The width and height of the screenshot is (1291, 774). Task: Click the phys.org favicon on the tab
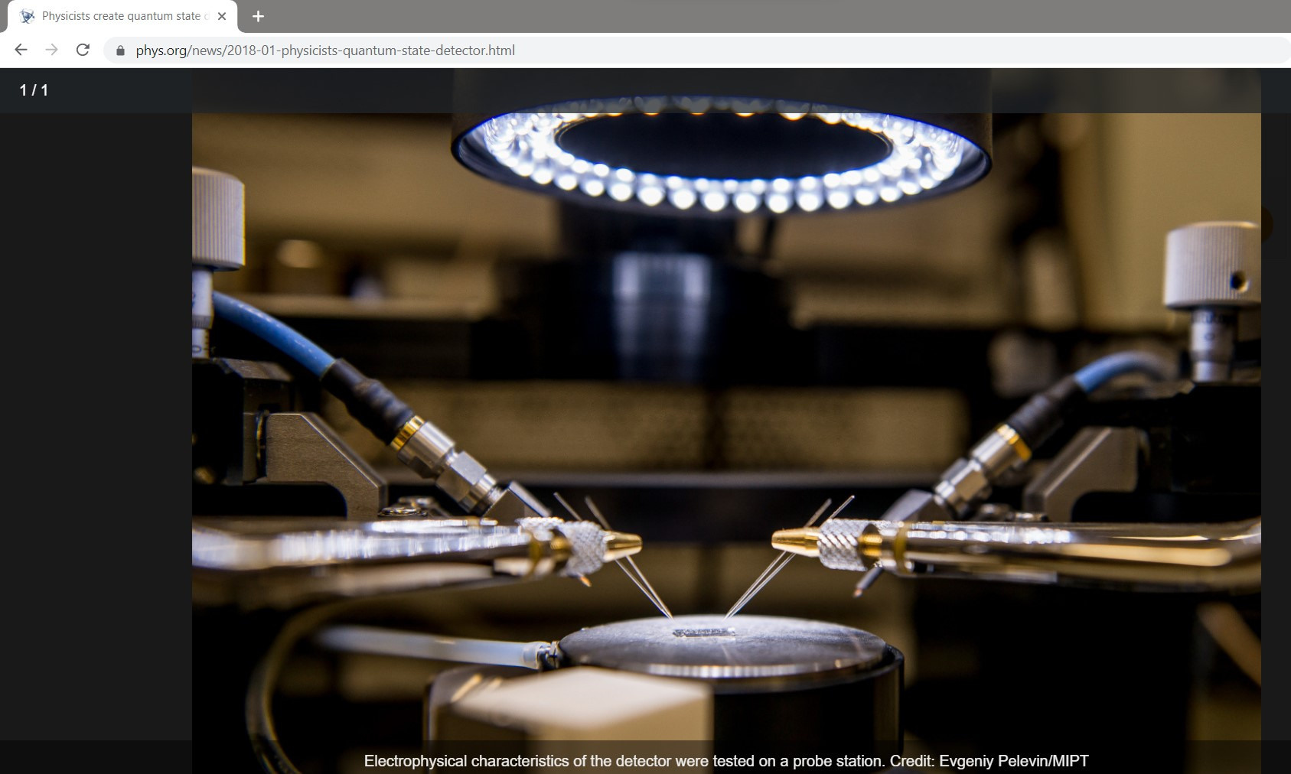click(27, 16)
